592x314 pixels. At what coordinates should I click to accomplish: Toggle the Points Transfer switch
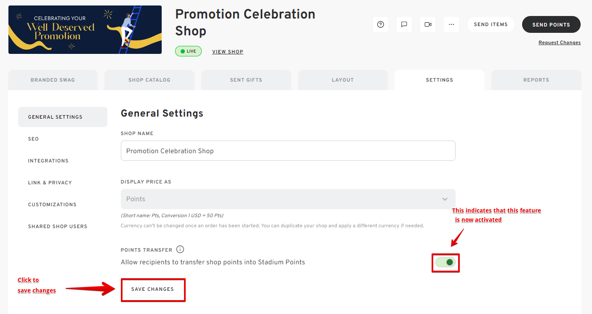point(445,262)
